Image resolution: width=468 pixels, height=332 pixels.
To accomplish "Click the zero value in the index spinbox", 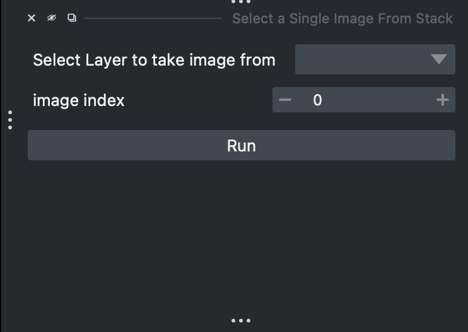I will pos(317,100).
